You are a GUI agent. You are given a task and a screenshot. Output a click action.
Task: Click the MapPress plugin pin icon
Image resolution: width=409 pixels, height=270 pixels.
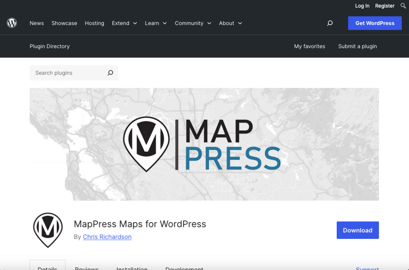coord(48,230)
